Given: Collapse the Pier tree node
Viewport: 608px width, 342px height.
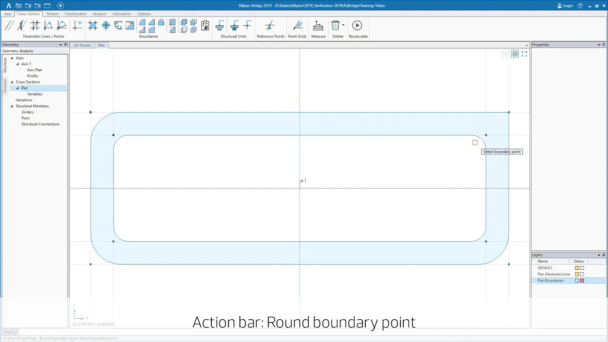Looking at the screenshot, I should (18, 88).
